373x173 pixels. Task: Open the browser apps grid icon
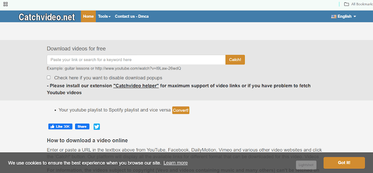5,4
